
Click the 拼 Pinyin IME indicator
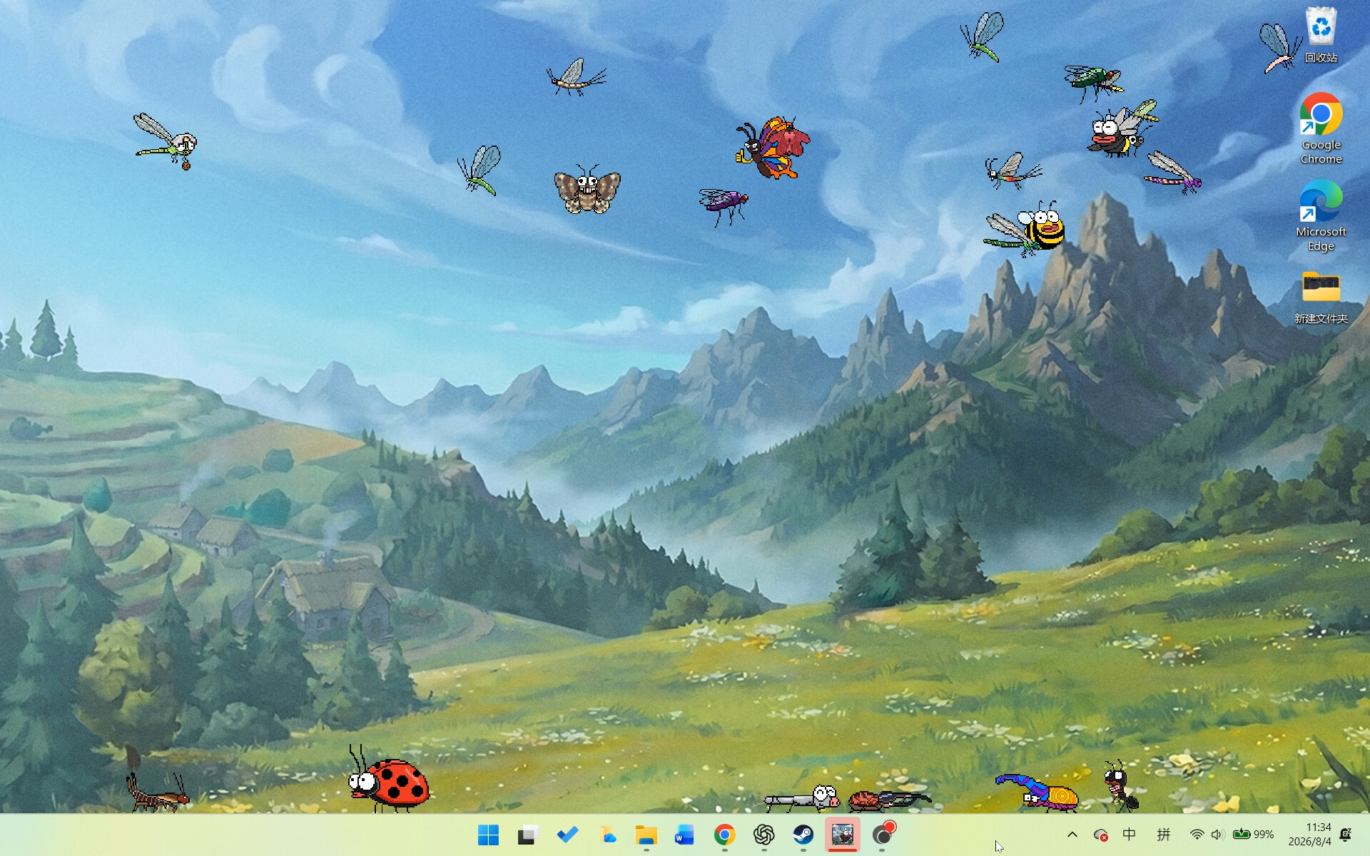point(1164,835)
